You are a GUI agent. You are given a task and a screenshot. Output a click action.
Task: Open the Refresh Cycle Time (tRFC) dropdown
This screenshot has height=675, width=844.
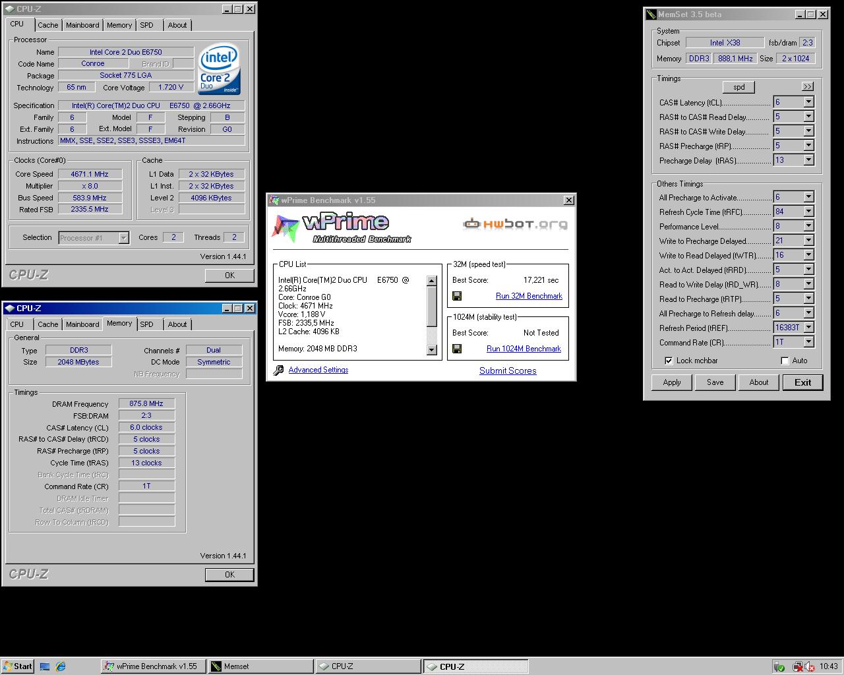click(x=808, y=212)
